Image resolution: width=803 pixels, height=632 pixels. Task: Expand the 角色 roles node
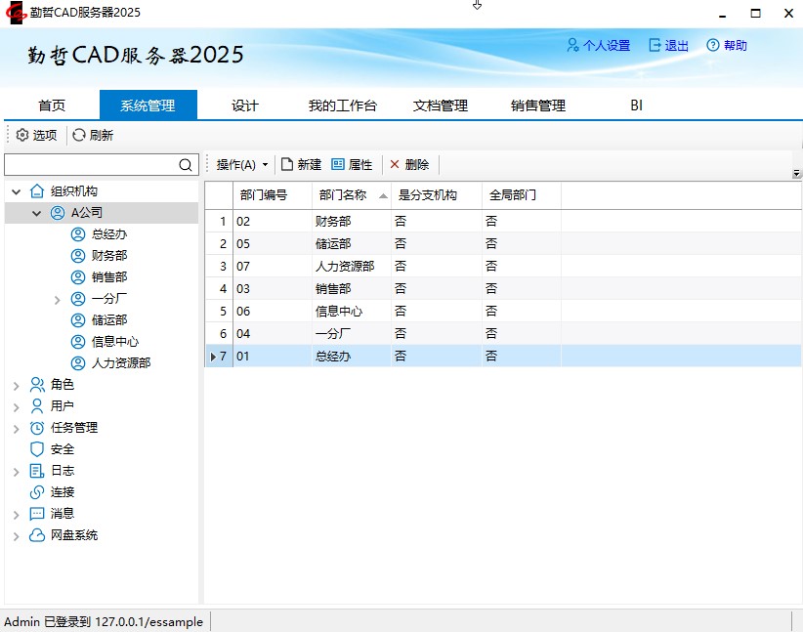[16, 385]
